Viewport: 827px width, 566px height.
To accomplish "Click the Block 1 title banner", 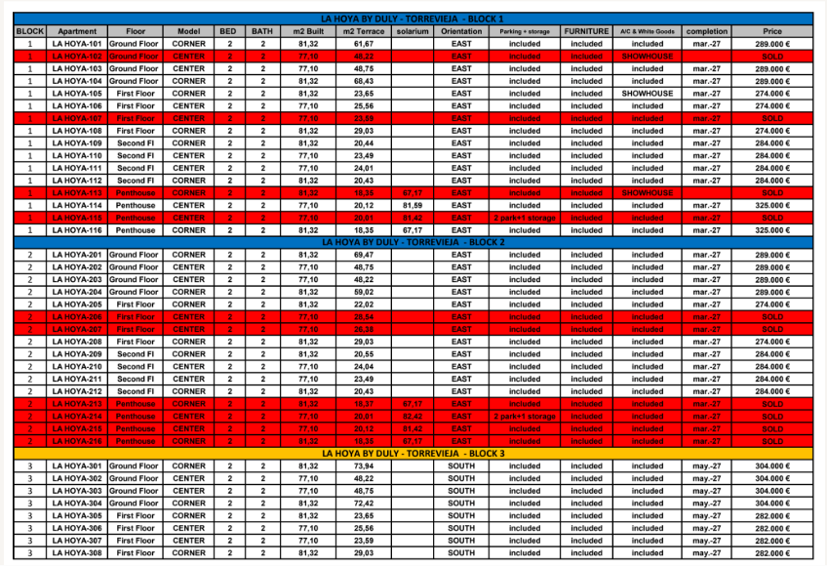I will coord(413,19).
